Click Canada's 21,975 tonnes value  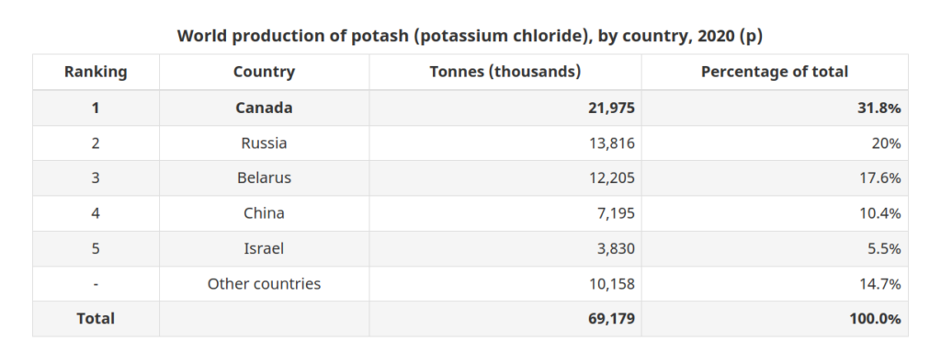[x=611, y=108]
